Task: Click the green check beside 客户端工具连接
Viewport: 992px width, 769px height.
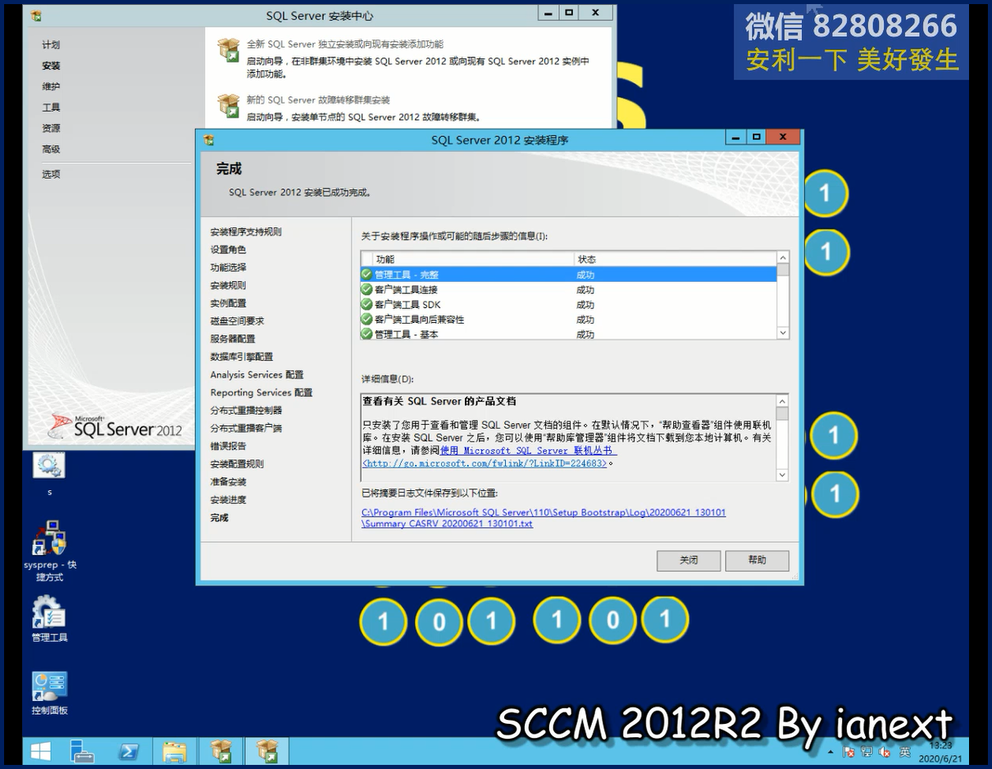Action: [x=366, y=289]
